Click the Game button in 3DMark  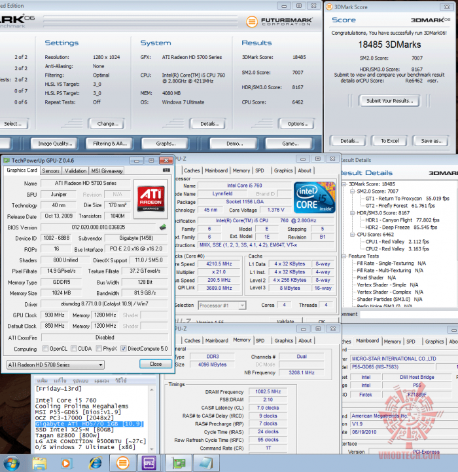(x=290, y=144)
